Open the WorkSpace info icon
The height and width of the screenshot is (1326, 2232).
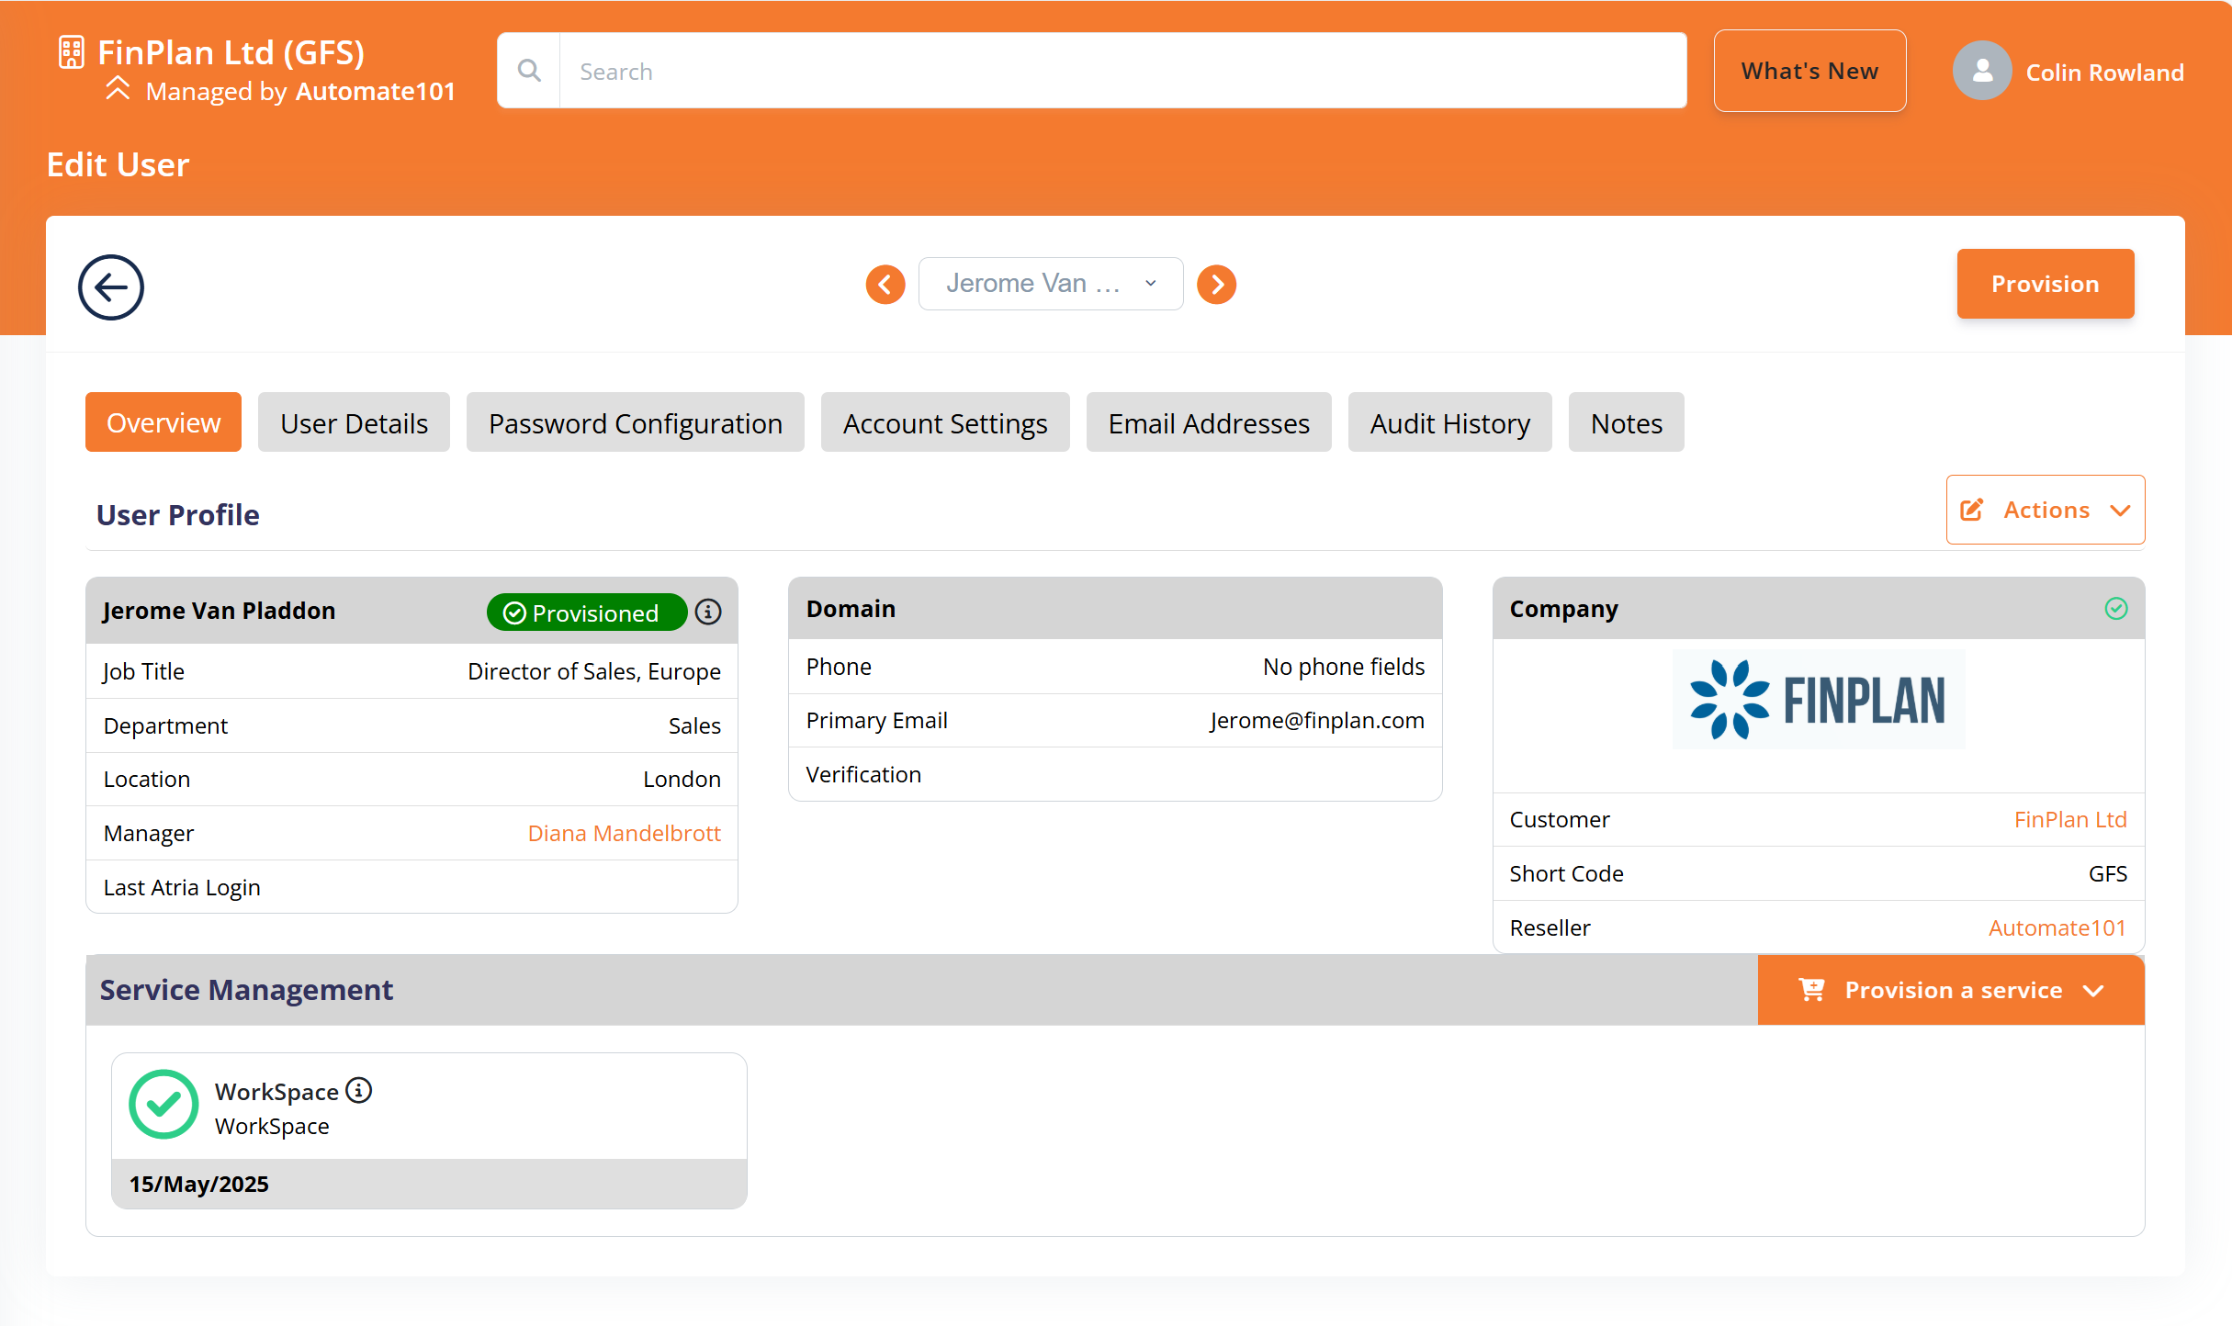point(358,1091)
